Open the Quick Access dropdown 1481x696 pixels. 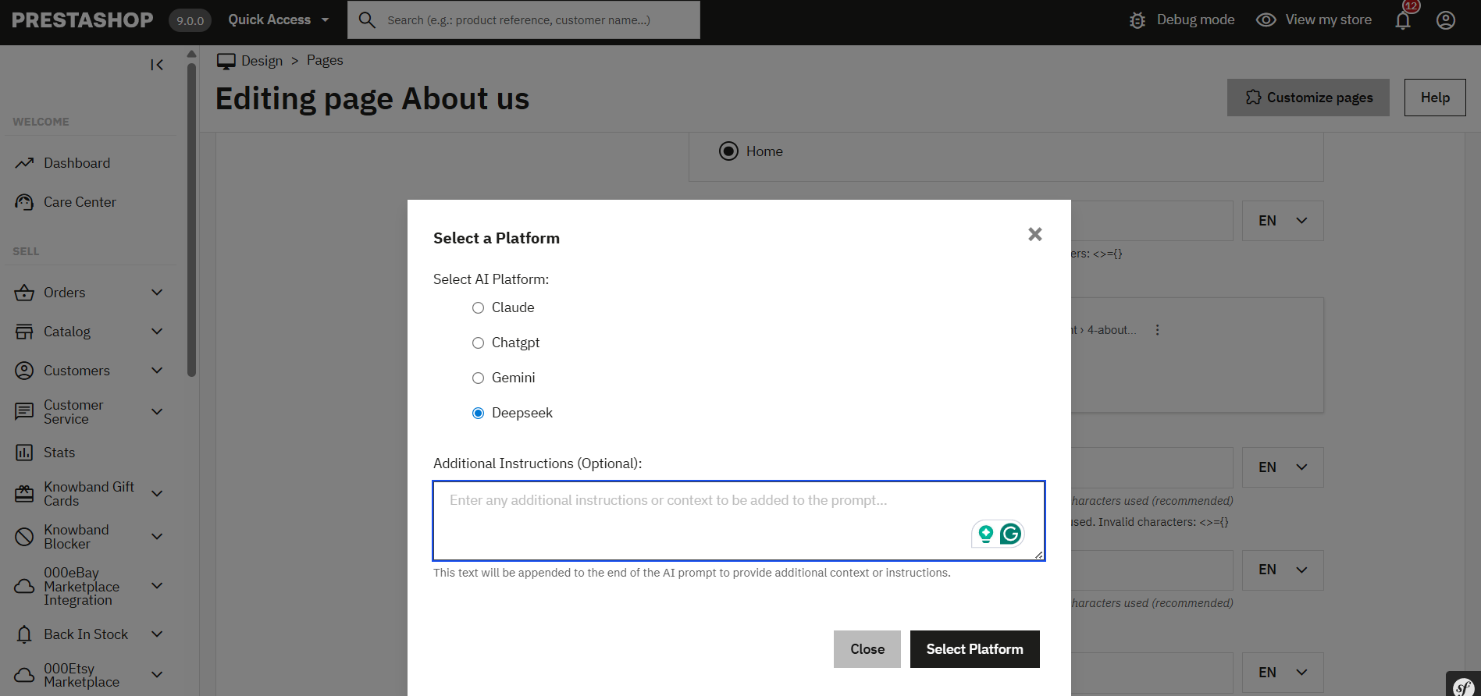click(279, 20)
